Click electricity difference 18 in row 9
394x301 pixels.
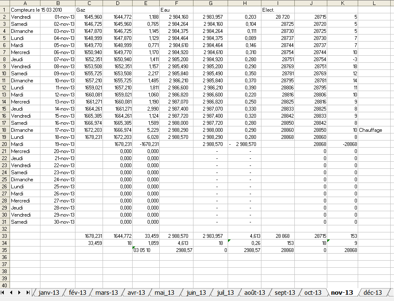[x=342, y=67]
